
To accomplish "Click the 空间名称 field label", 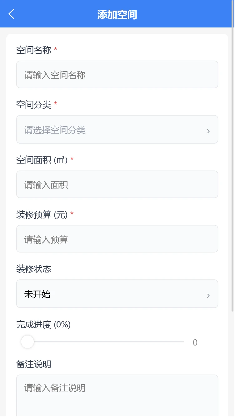I will (33, 50).
